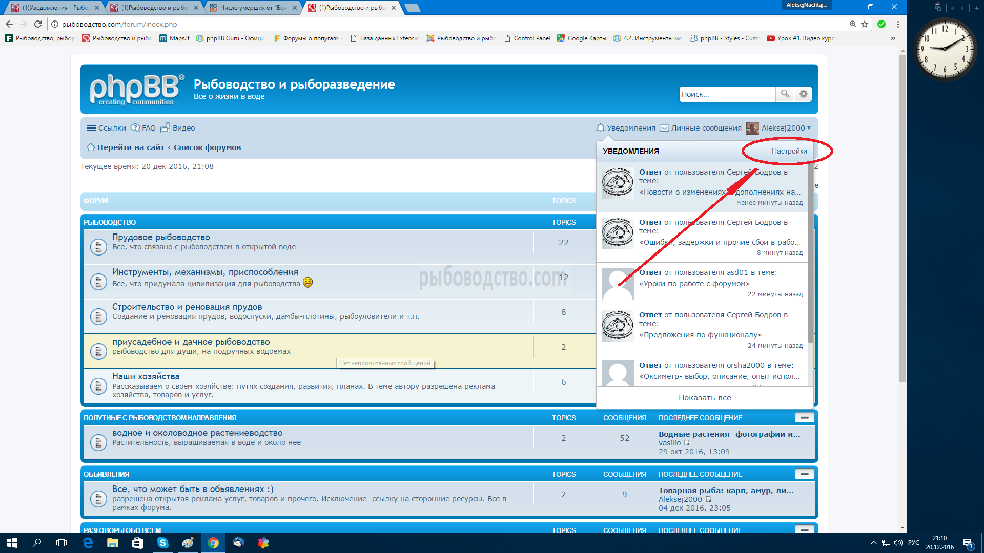Click the browser reload icon

38,24
